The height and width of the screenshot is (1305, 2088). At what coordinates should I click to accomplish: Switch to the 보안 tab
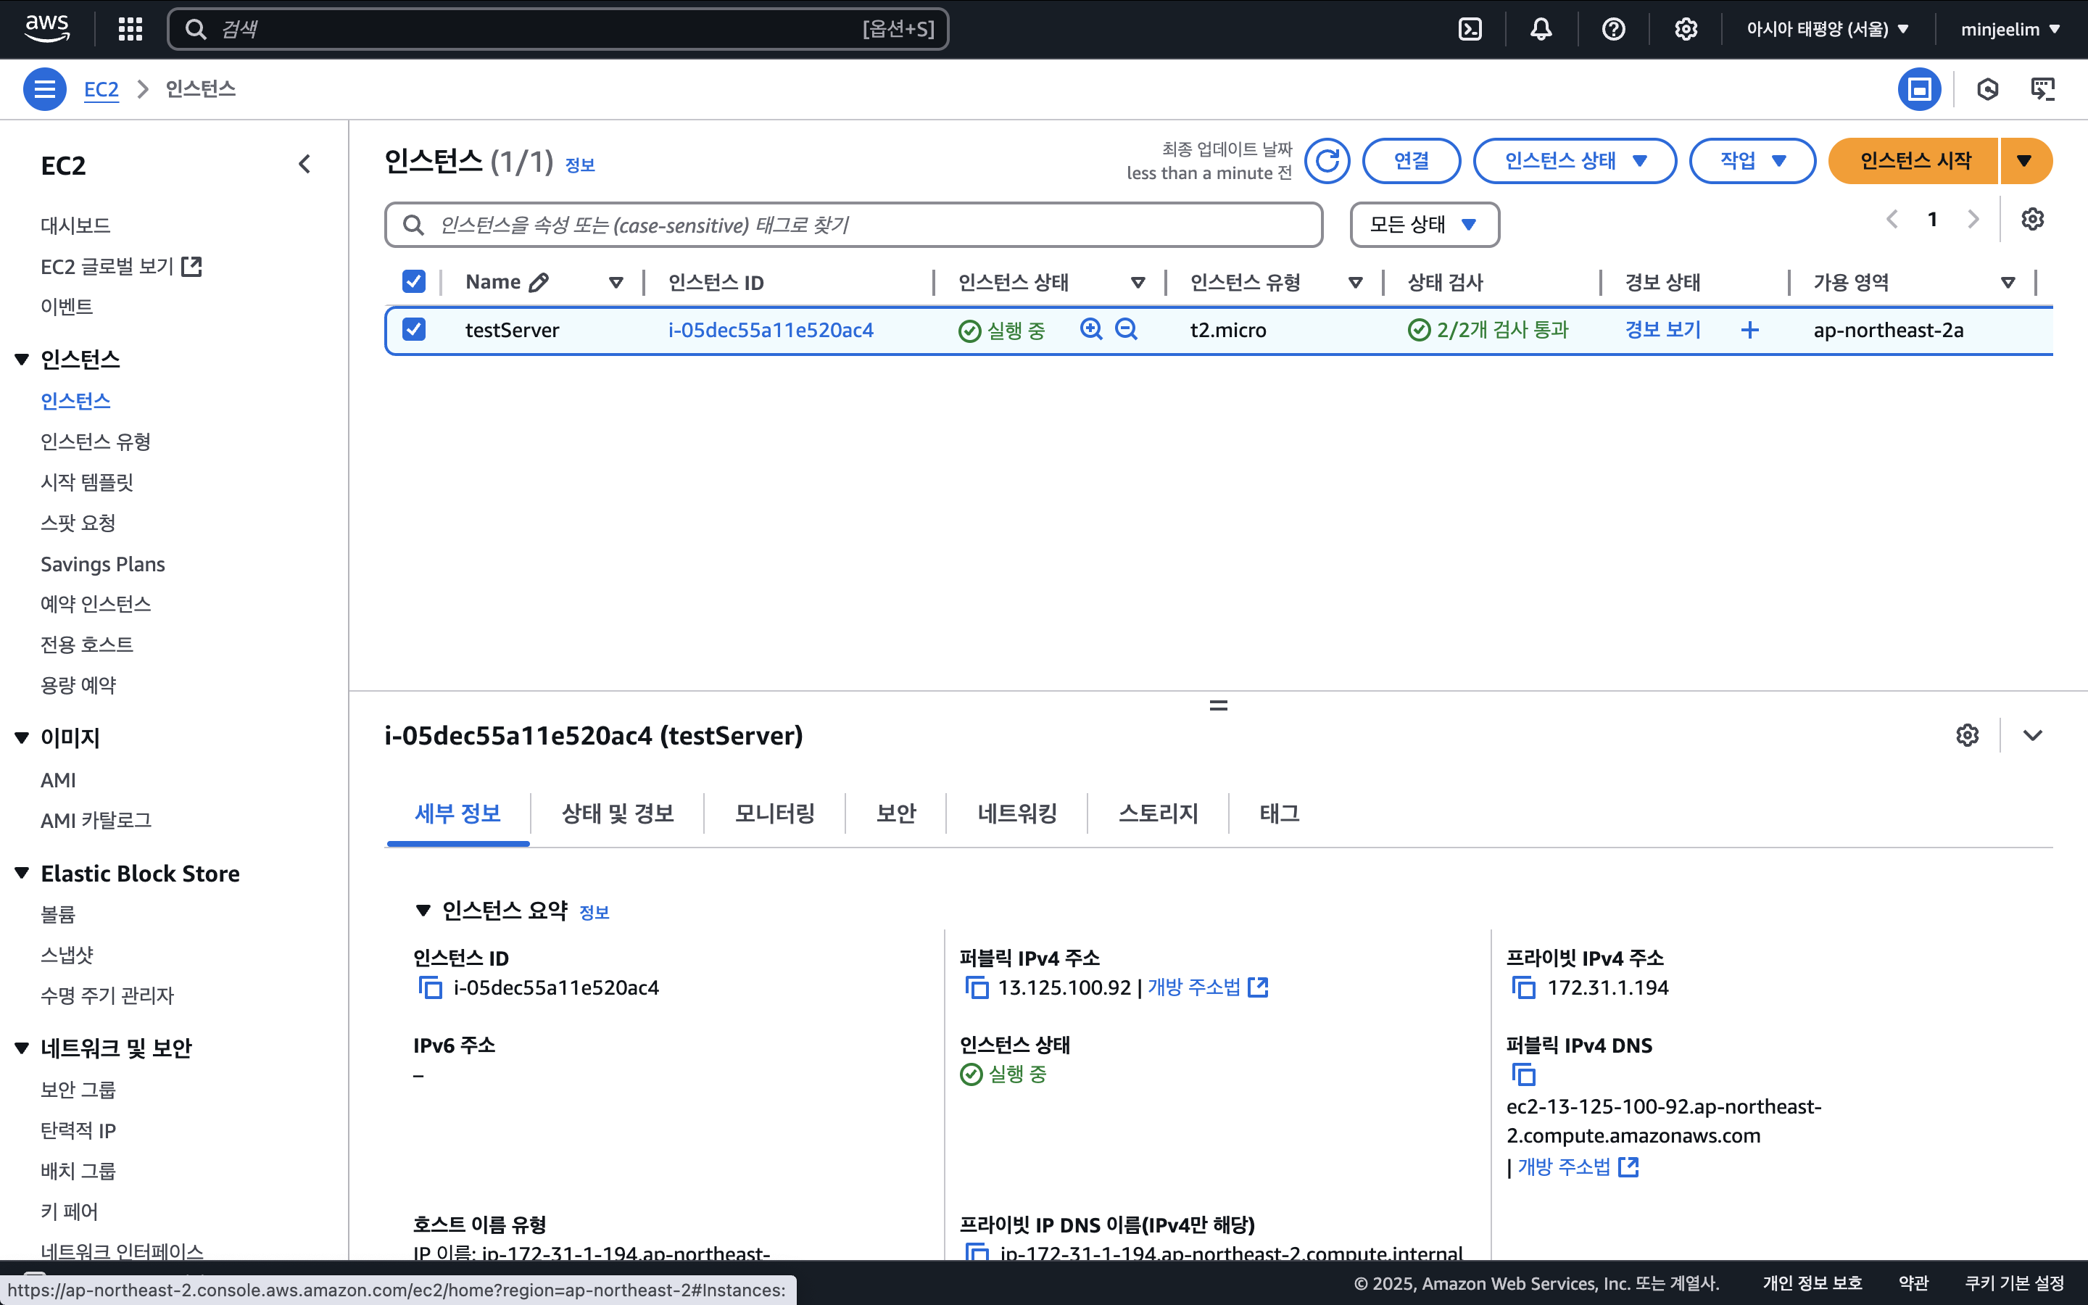tap(895, 813)
